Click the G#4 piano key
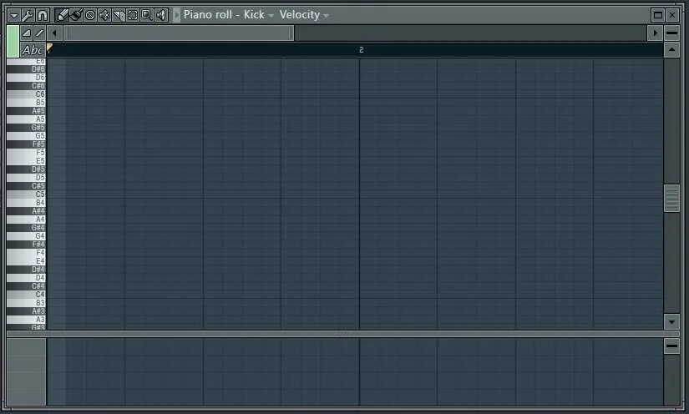The width and height of the screenshot is (689, 414). (27, 227)
